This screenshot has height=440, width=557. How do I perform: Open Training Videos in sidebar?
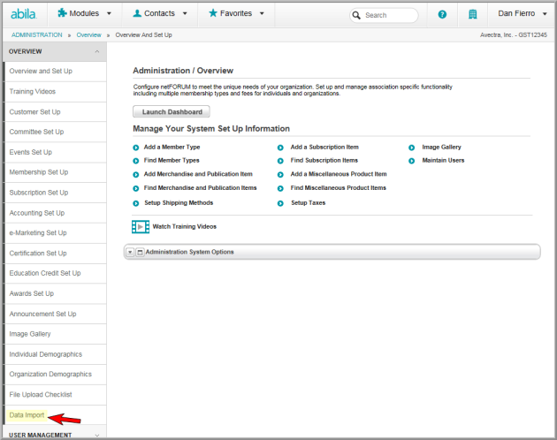point(56,92)
